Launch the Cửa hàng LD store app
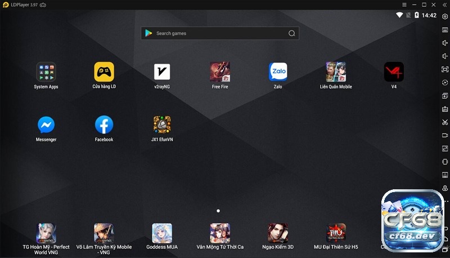The width and height of the screenshot is (450, 258). click(x=104, y=72)
